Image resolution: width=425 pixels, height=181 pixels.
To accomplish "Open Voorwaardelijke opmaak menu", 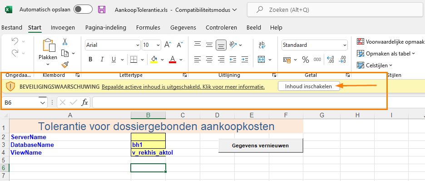I will click(x=390, y=42).
